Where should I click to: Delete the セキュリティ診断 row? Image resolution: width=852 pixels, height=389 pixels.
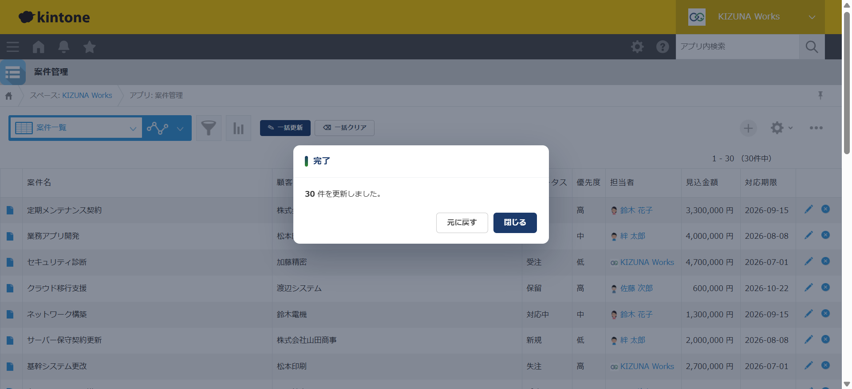(825, 261)
